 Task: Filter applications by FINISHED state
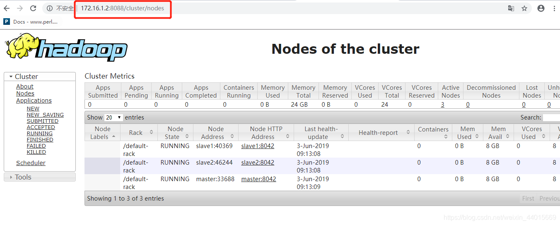point(40,140)
